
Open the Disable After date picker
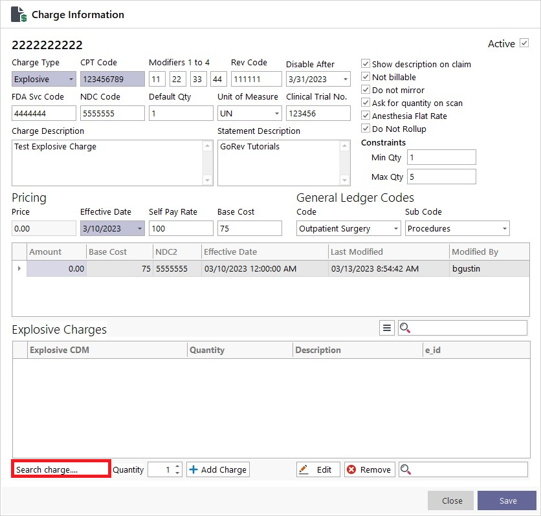[346, 80]
